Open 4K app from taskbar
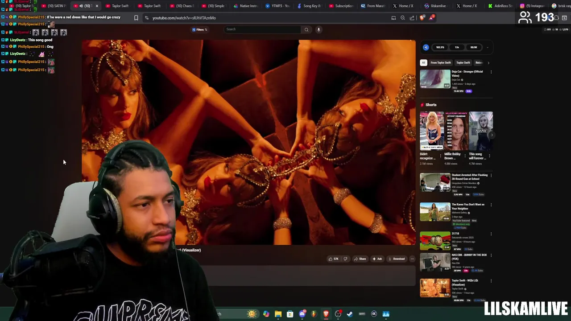 (374, 314)
